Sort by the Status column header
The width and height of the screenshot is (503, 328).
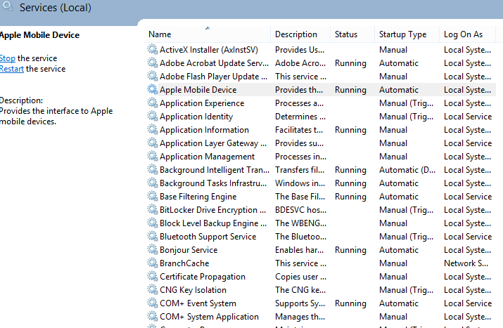click(x=346, y=34)
